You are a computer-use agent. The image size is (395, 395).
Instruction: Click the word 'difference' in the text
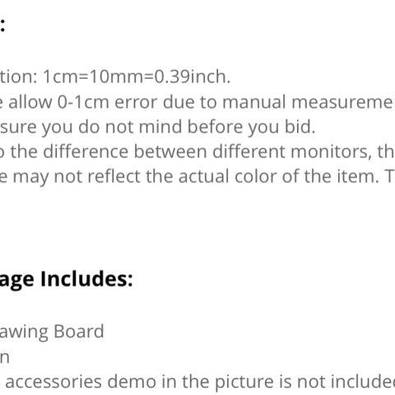click(86, 151)
